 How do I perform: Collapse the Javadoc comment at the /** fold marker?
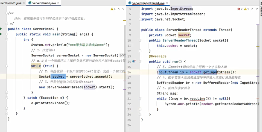(x=6, y=13)
